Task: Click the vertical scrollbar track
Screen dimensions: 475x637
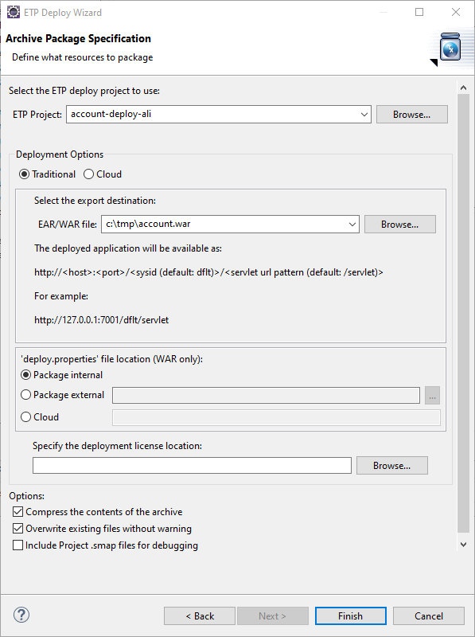Action: pyautogui.click(x=463, y=313)
